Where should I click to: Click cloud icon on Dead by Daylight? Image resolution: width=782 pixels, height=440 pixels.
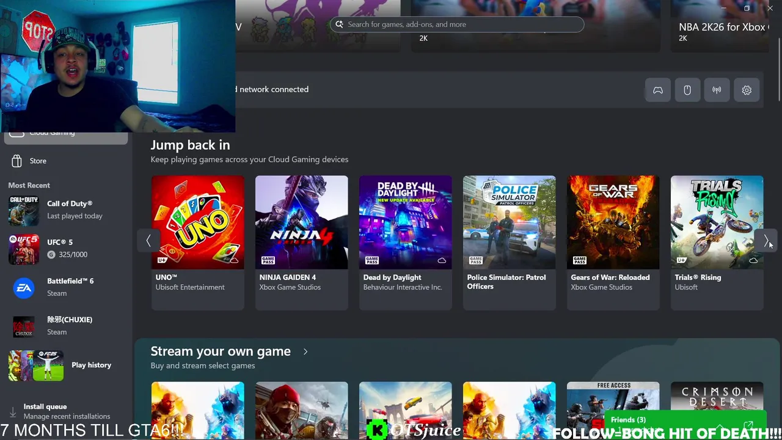coord(442,260)
